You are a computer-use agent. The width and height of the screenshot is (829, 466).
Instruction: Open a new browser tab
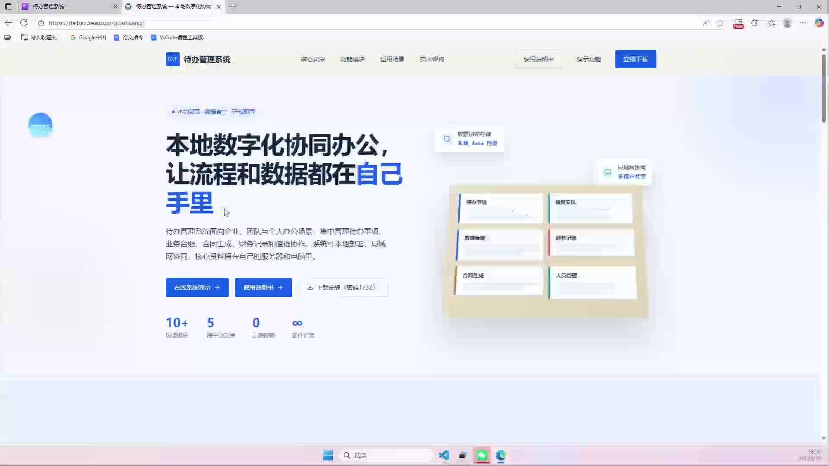coord(233,6)
